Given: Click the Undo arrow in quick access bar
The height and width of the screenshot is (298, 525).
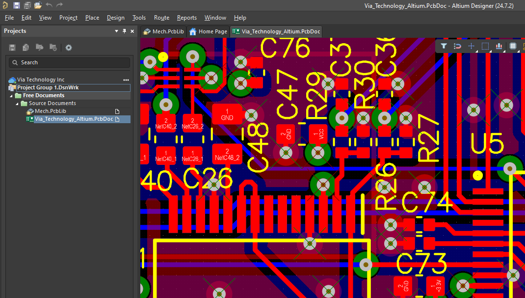Looking at the screenshot, I should [49, 5].
